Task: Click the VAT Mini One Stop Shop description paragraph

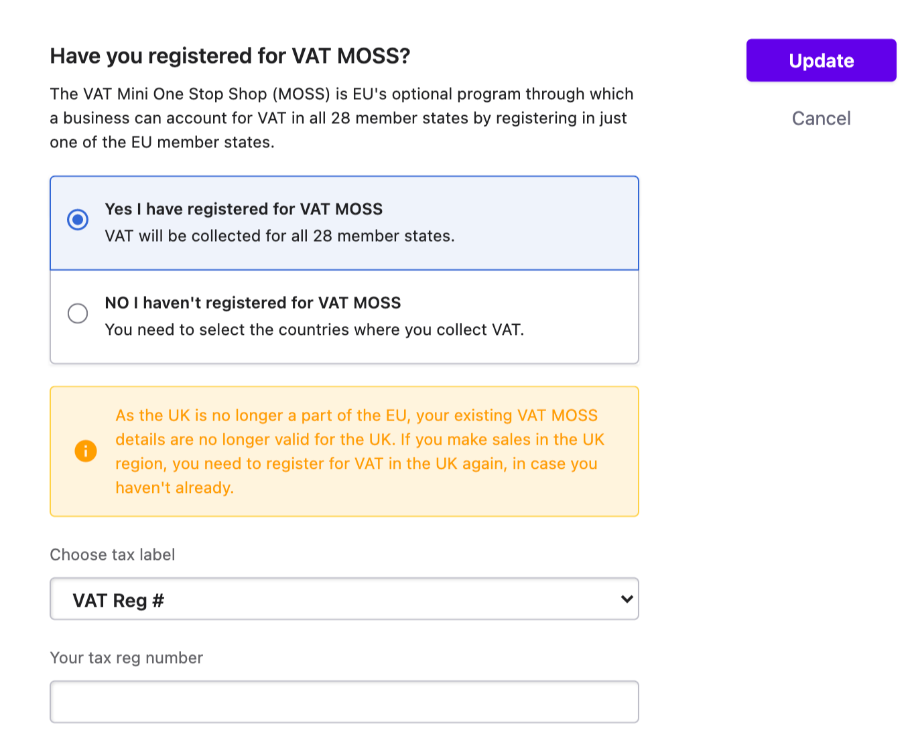Action: [341, 118]
